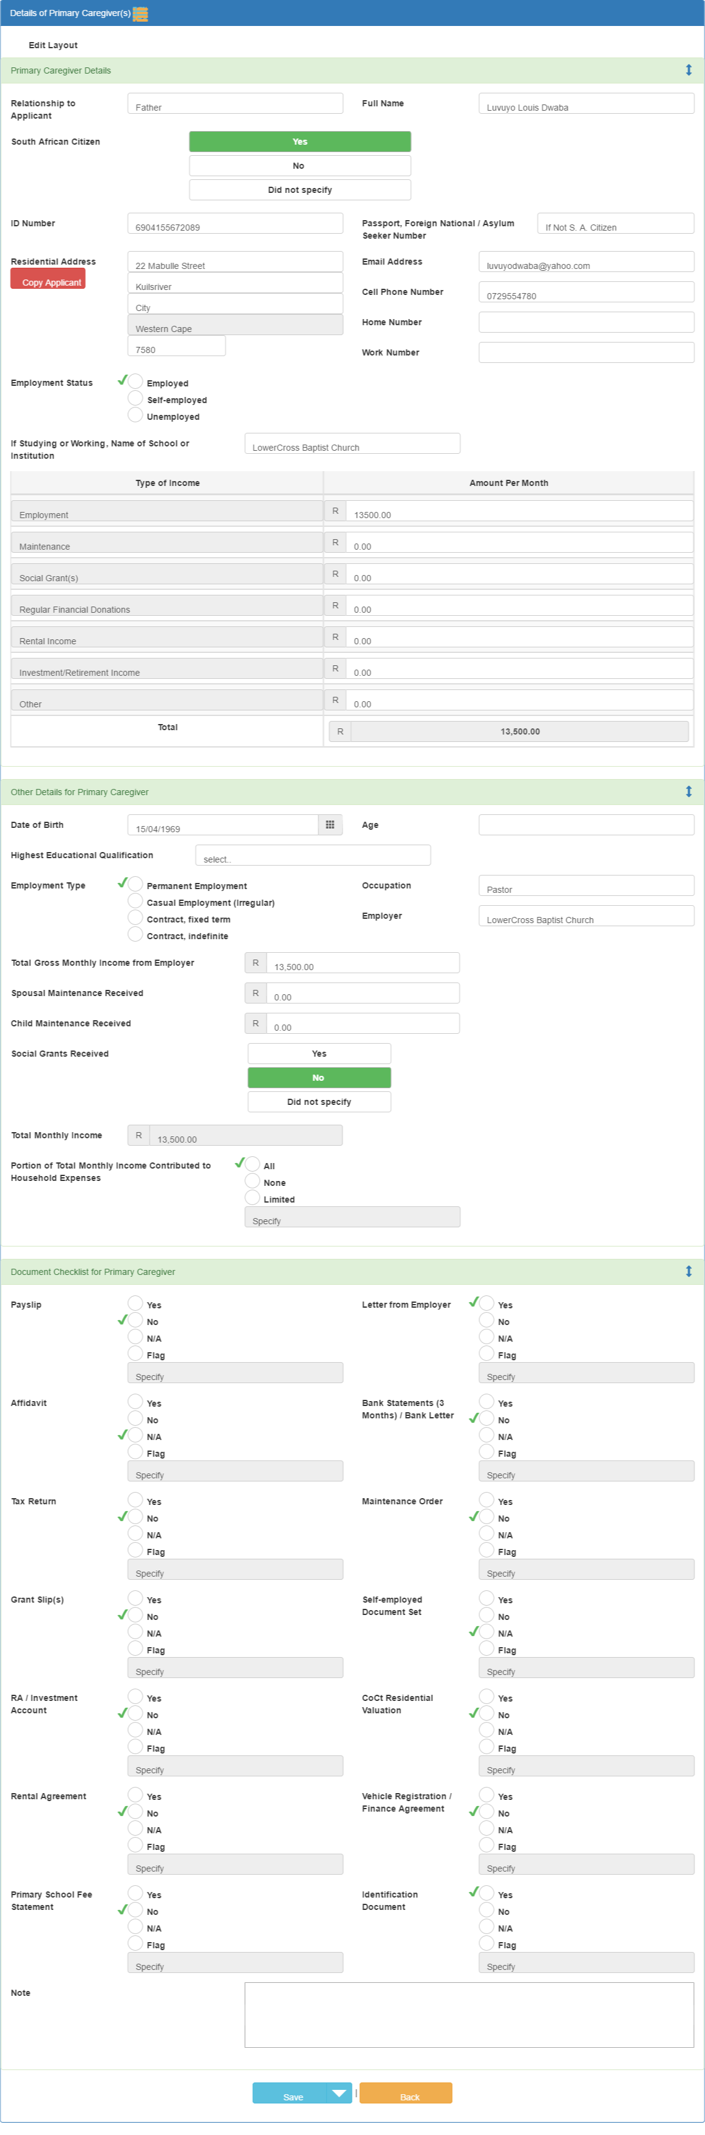Select Yes for South African Citizen
This screenshot has height=2135, width=705.
coord(299,142)
